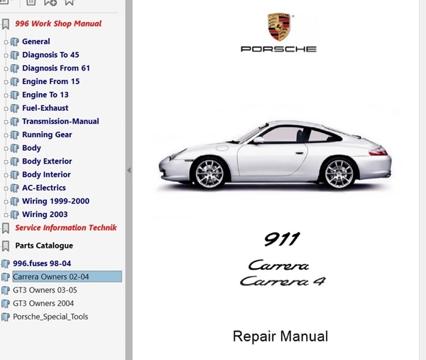Open the Wiring 2003 bookmark

tap(45, 215)
